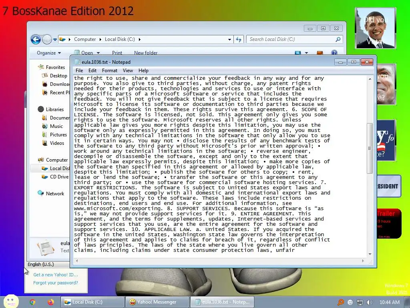Create a New folder from Explorer toolbar
Image resolution: width=410 pixels, height=308 pixels.
[x=146, y=53]
